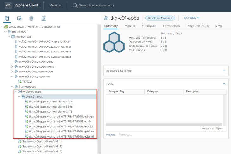Sort by Category column header
The image size is (231, 154).
click(164, 91)
